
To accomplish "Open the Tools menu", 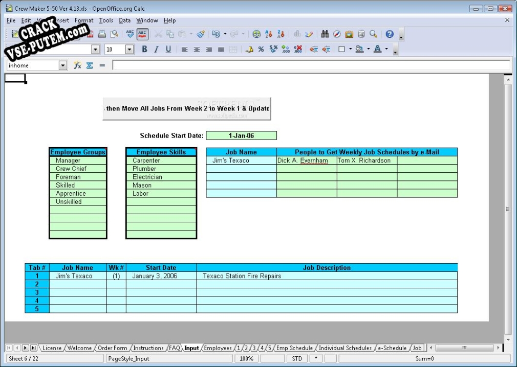I will [106, 20].
